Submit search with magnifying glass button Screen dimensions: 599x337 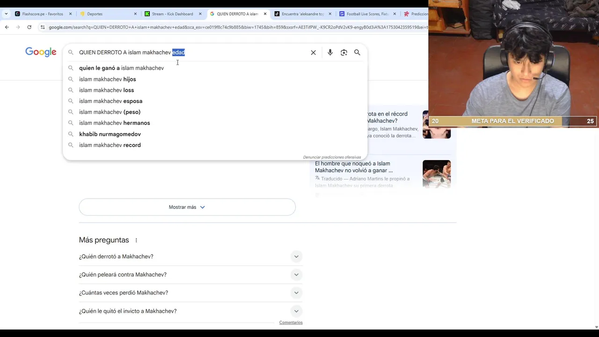[357, 52]
